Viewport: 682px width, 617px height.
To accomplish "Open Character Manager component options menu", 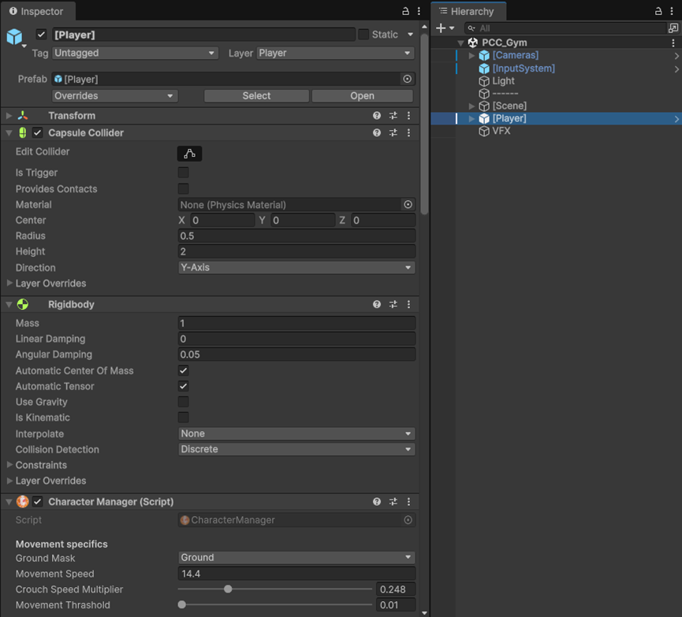I will pos(408,502).
